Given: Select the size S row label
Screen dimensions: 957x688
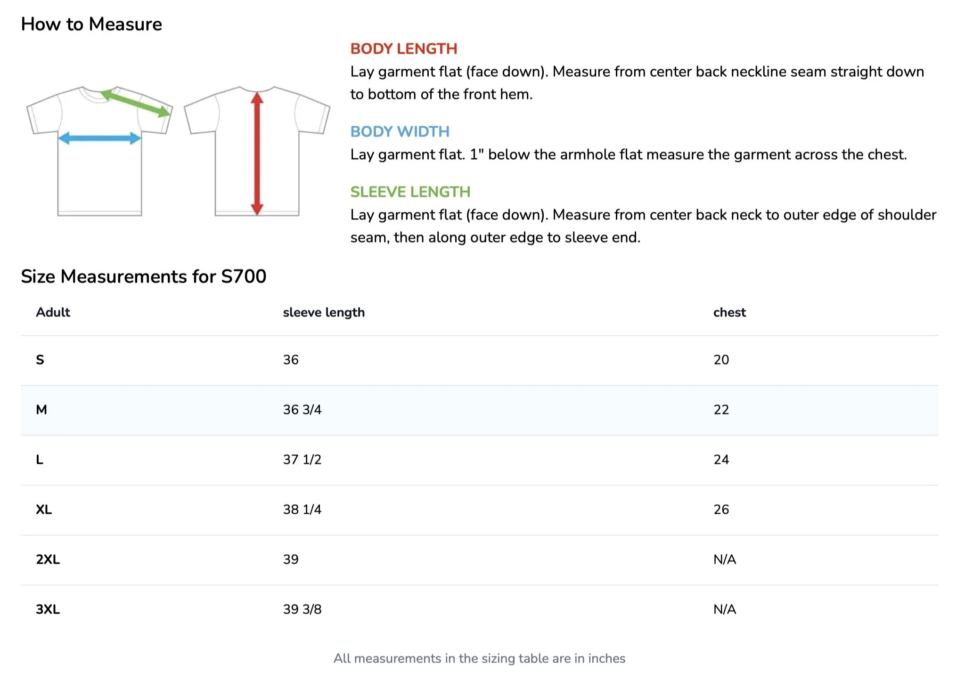Looking at the screenshot, I should tap(40, 360).
